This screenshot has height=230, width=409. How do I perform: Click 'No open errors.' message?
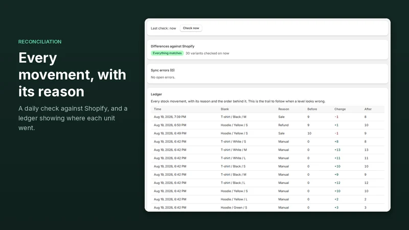tap(163, 77)
